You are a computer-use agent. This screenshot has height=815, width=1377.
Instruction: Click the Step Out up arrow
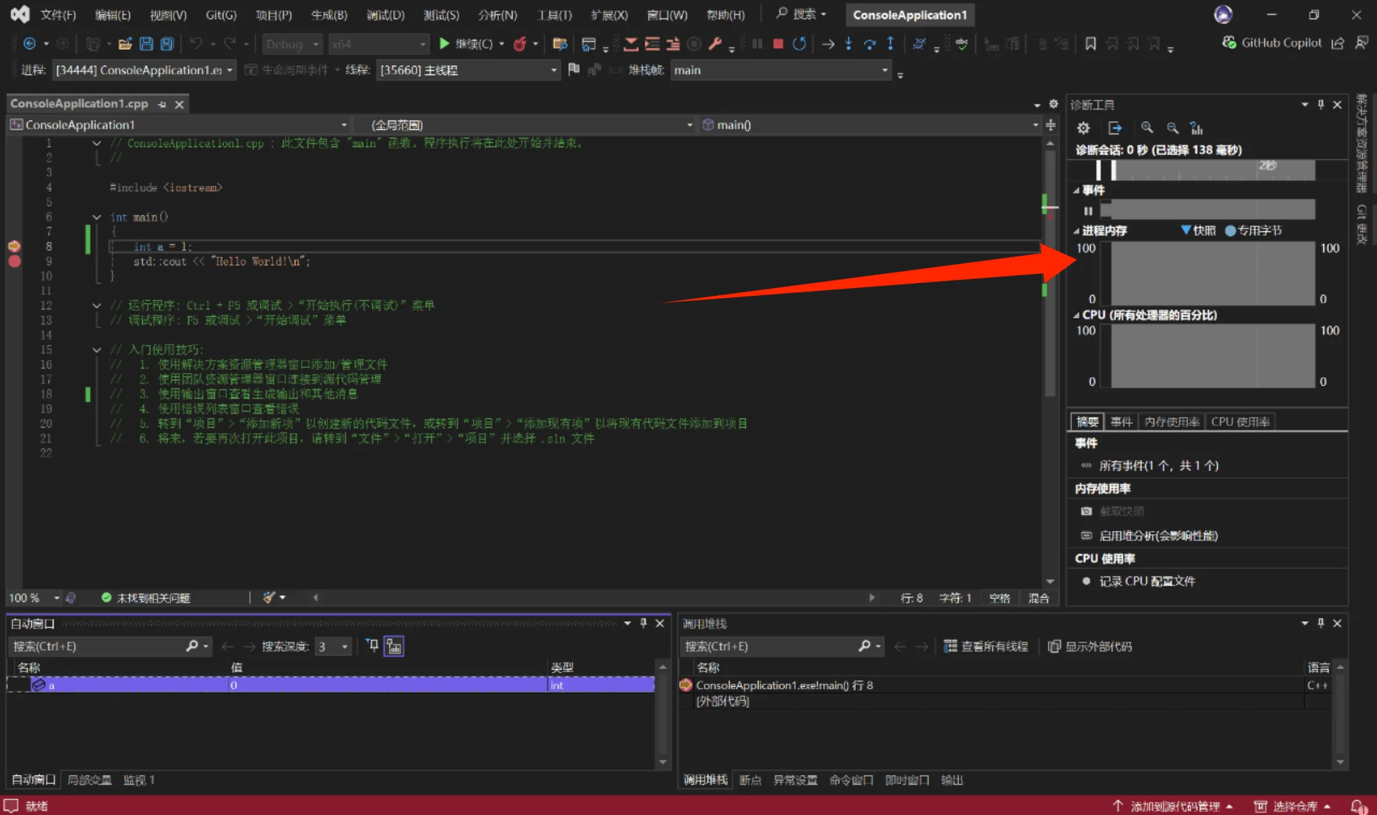(890, 44)
